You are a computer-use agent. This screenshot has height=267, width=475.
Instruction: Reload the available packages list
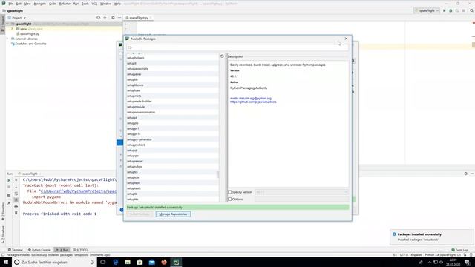tap(222, 56)
